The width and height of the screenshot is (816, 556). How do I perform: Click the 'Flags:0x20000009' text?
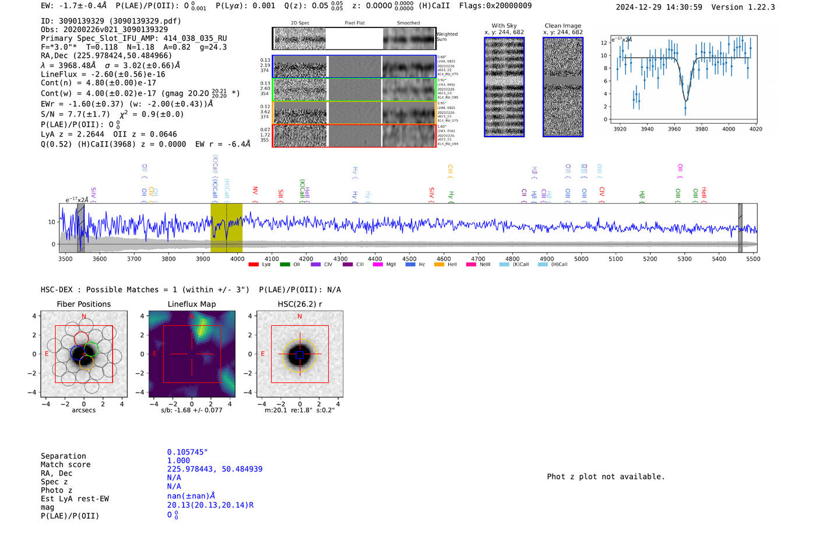495,5
